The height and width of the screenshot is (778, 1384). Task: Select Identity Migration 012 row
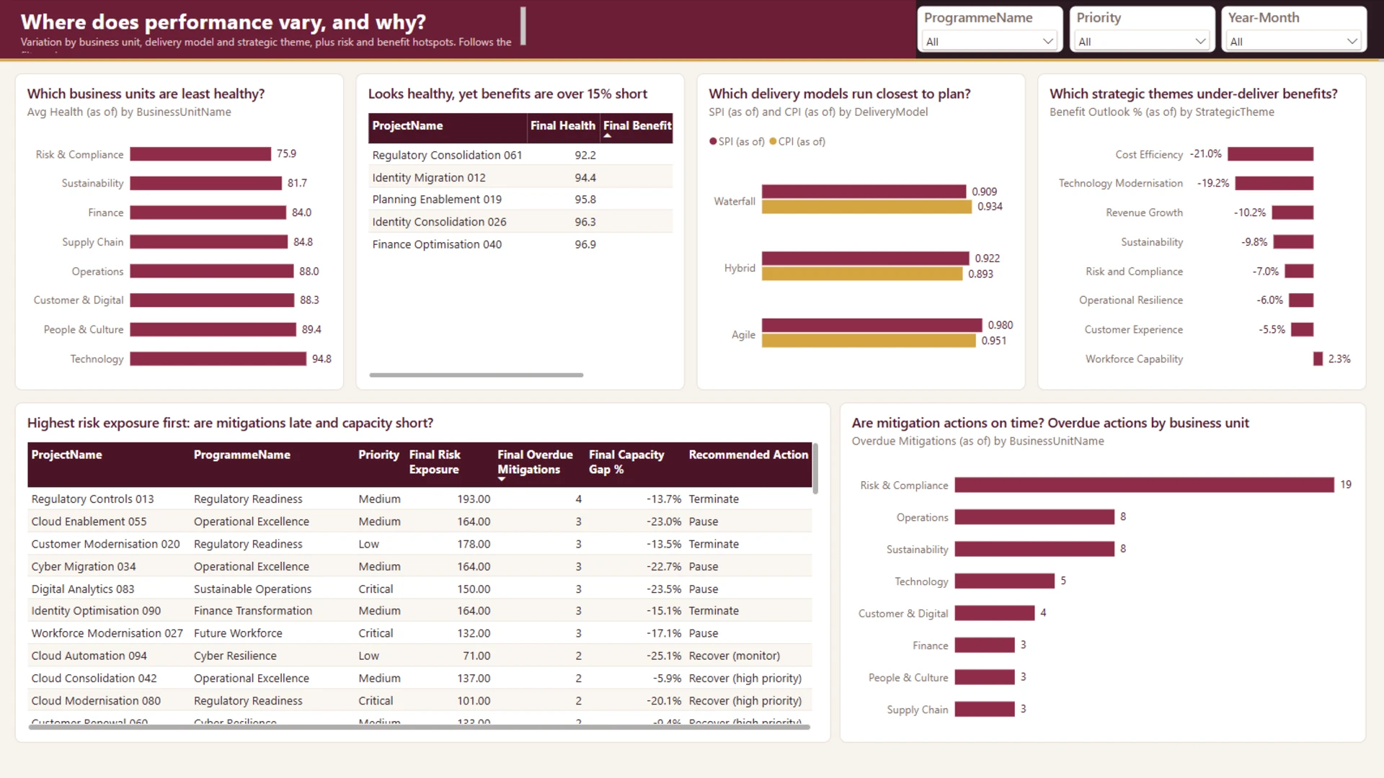click(x=520, y=177)
